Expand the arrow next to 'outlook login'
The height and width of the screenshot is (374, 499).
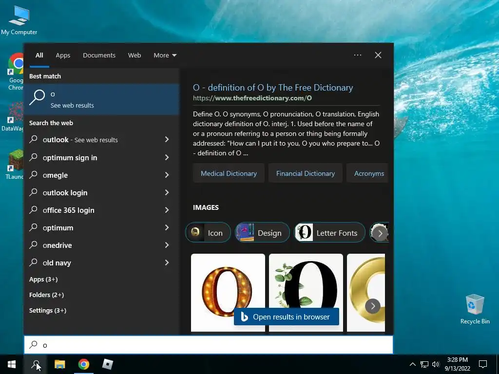[167, 192]
